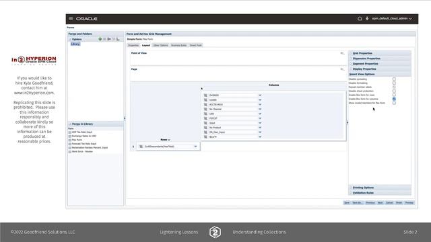Click right properties panel splitter handle
Viewport: 431px width, 242px height.
pos(347,122)
